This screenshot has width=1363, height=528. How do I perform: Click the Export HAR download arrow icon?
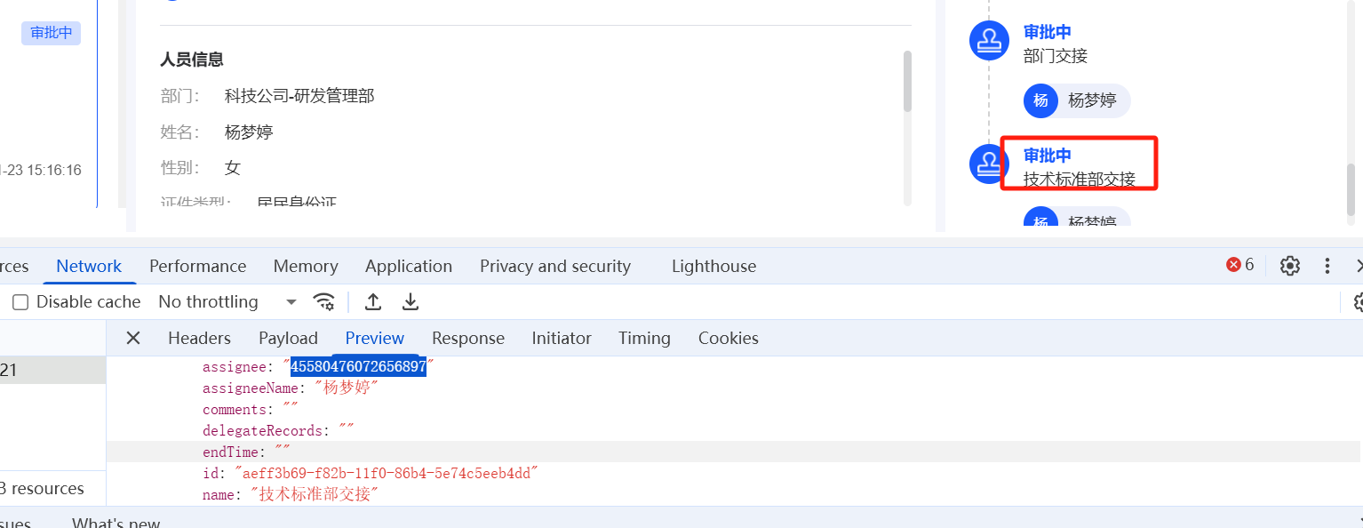410,302
